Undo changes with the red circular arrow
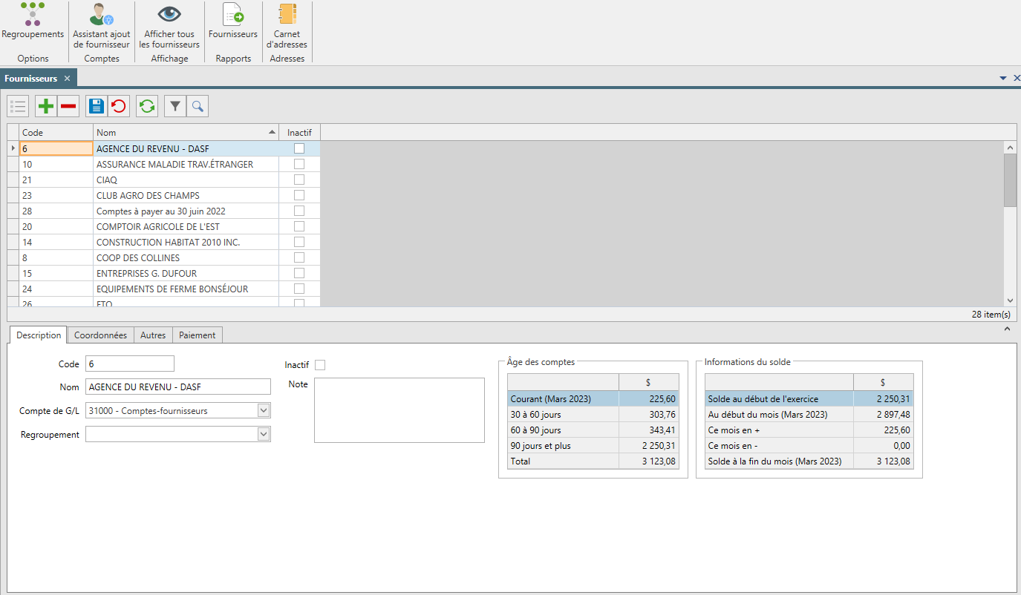This screenshot has height=595, width=1021. pos(118,107)
